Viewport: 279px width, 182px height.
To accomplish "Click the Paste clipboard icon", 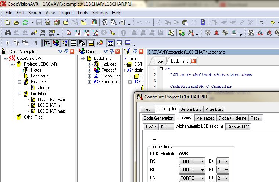I will [185, 23].
